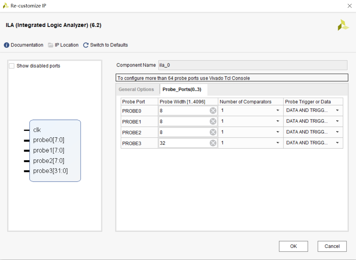Switch to the General Options tab
This screenshot has height=260, width=356.
tap(136, 90)
